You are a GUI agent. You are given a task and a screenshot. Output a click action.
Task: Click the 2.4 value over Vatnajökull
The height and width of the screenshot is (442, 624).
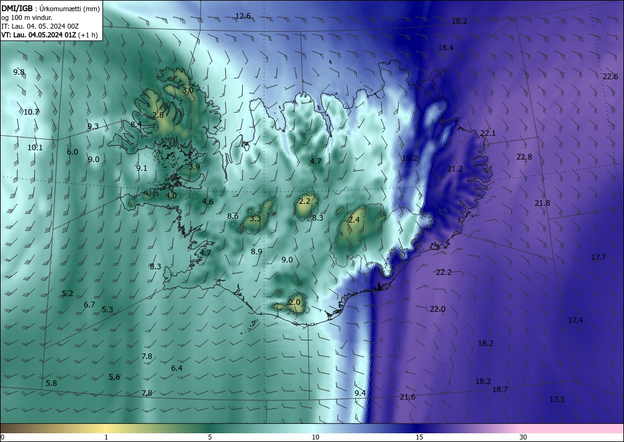pos(354,220)
